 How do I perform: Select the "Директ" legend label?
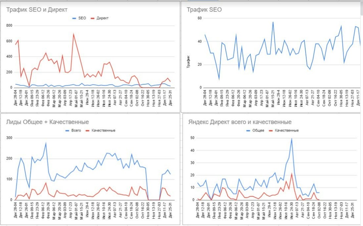[102, 18]
